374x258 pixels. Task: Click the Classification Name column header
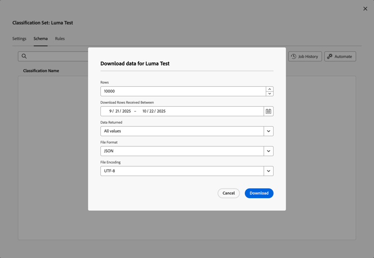(41, 71)
